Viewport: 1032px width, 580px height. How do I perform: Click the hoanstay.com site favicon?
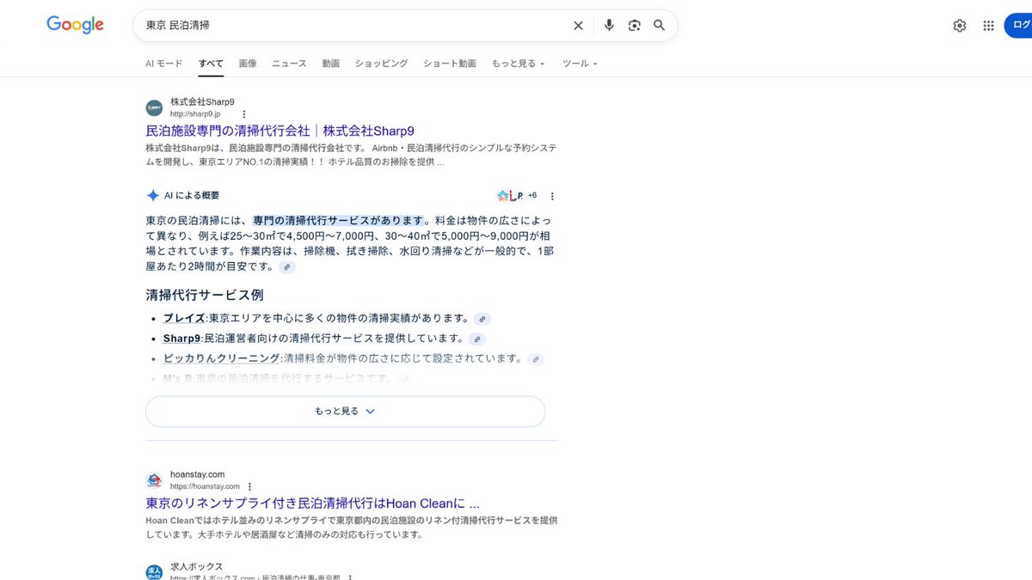(x=154, y=480)
